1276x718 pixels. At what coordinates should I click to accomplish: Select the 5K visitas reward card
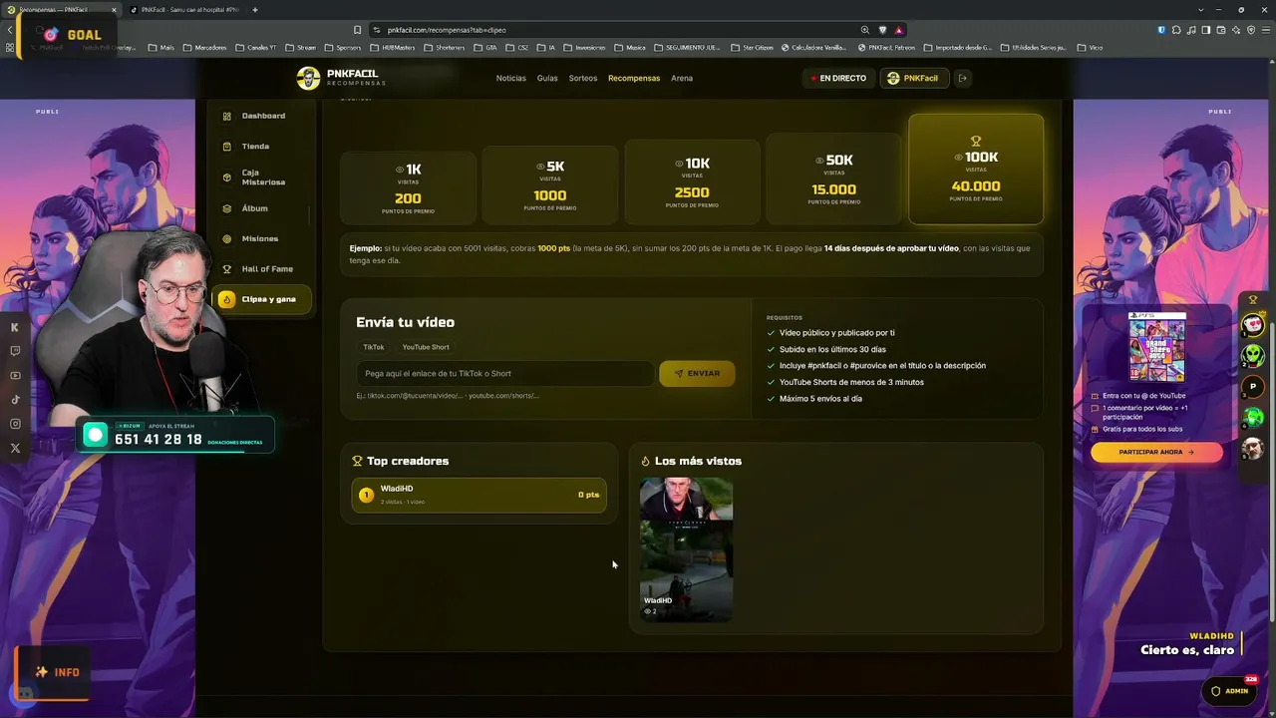[550, 183]
